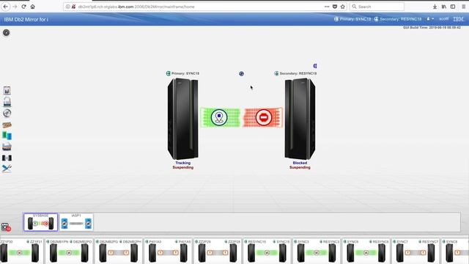Click the user name in the header
This screenshot has width=469, height=264.
(x=444, y=19)
